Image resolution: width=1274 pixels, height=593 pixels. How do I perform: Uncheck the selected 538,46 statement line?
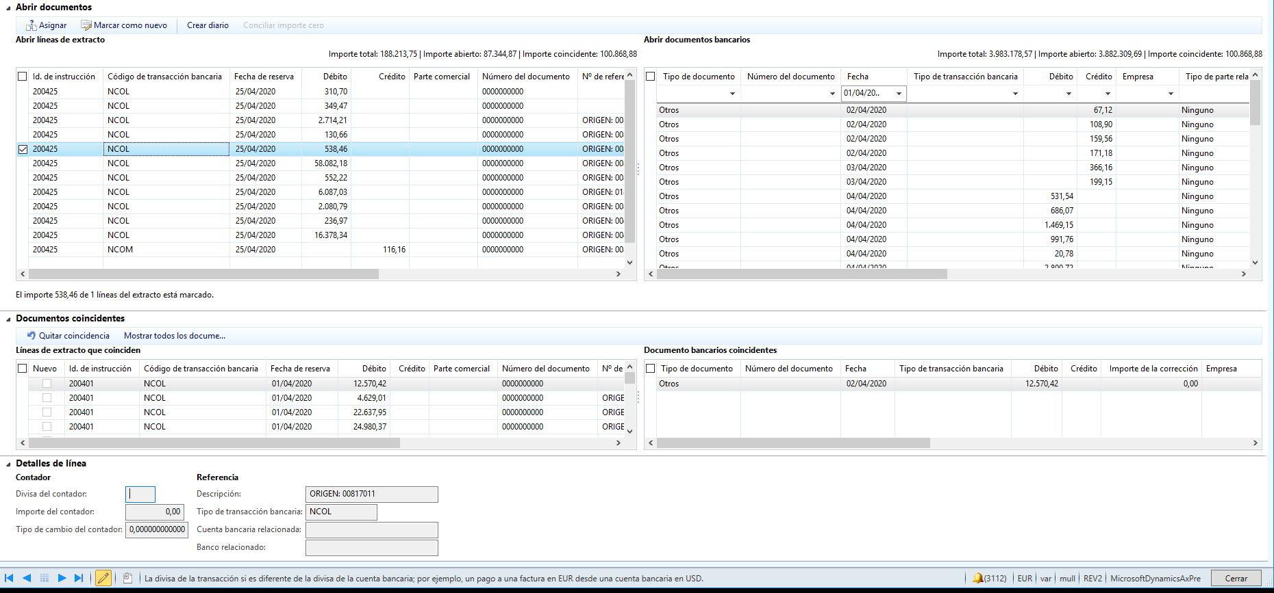pos(23,149)
